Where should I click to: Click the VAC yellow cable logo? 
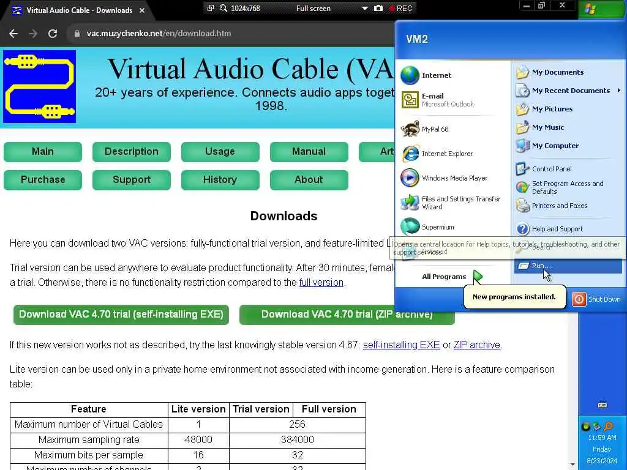tap(39, 86)
